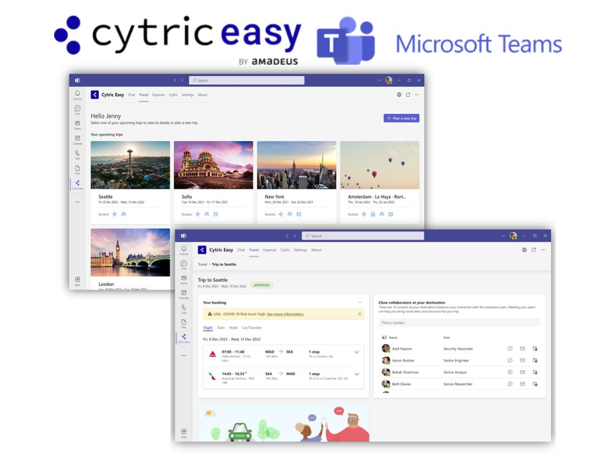Switch to Settings tab in Hello Jenny window

pyautogui.click(x=188, y=95)
